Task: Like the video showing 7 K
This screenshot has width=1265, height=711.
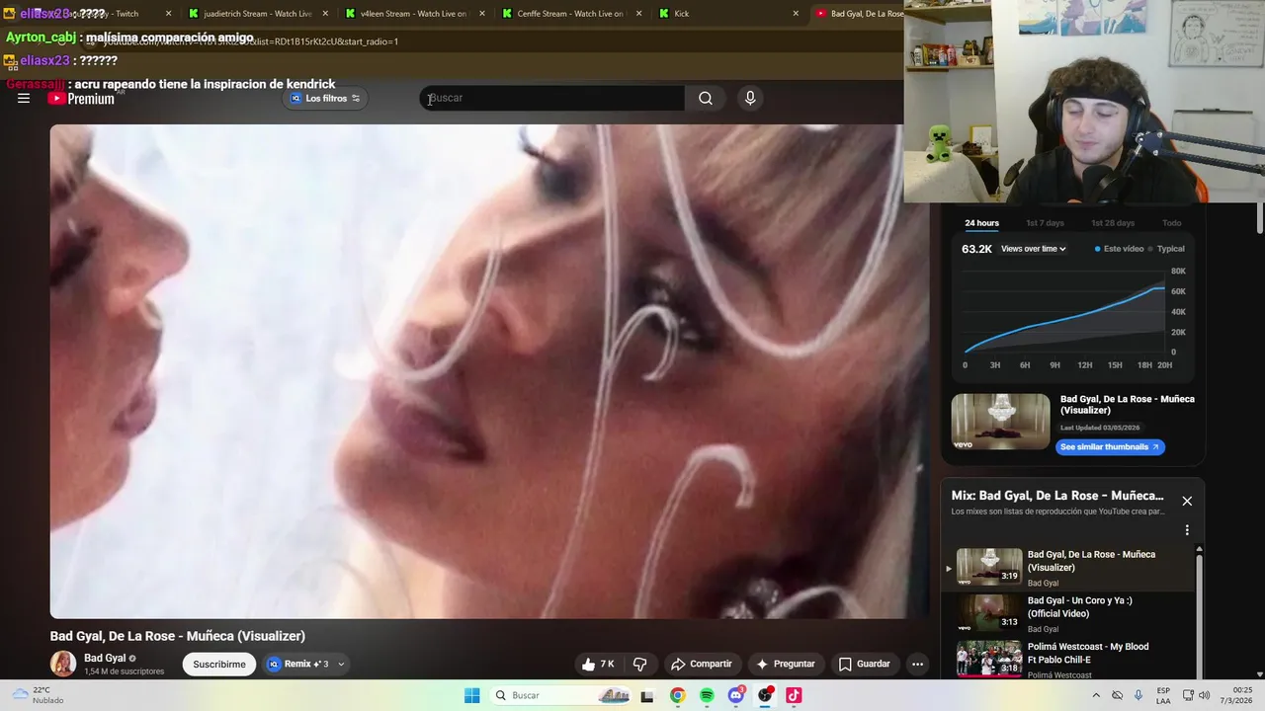Action: tap(598, 664)
